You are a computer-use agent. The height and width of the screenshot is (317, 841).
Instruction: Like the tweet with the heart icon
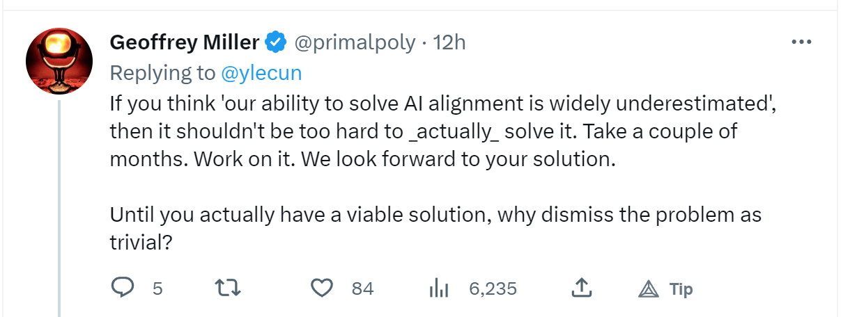click(x=321, y=288)
